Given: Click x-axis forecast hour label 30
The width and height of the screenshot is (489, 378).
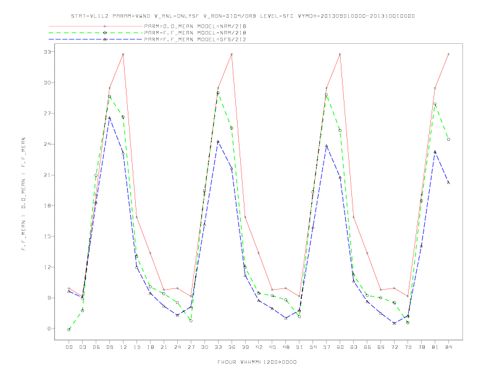Looking at the screenshot, I should 204,347.
